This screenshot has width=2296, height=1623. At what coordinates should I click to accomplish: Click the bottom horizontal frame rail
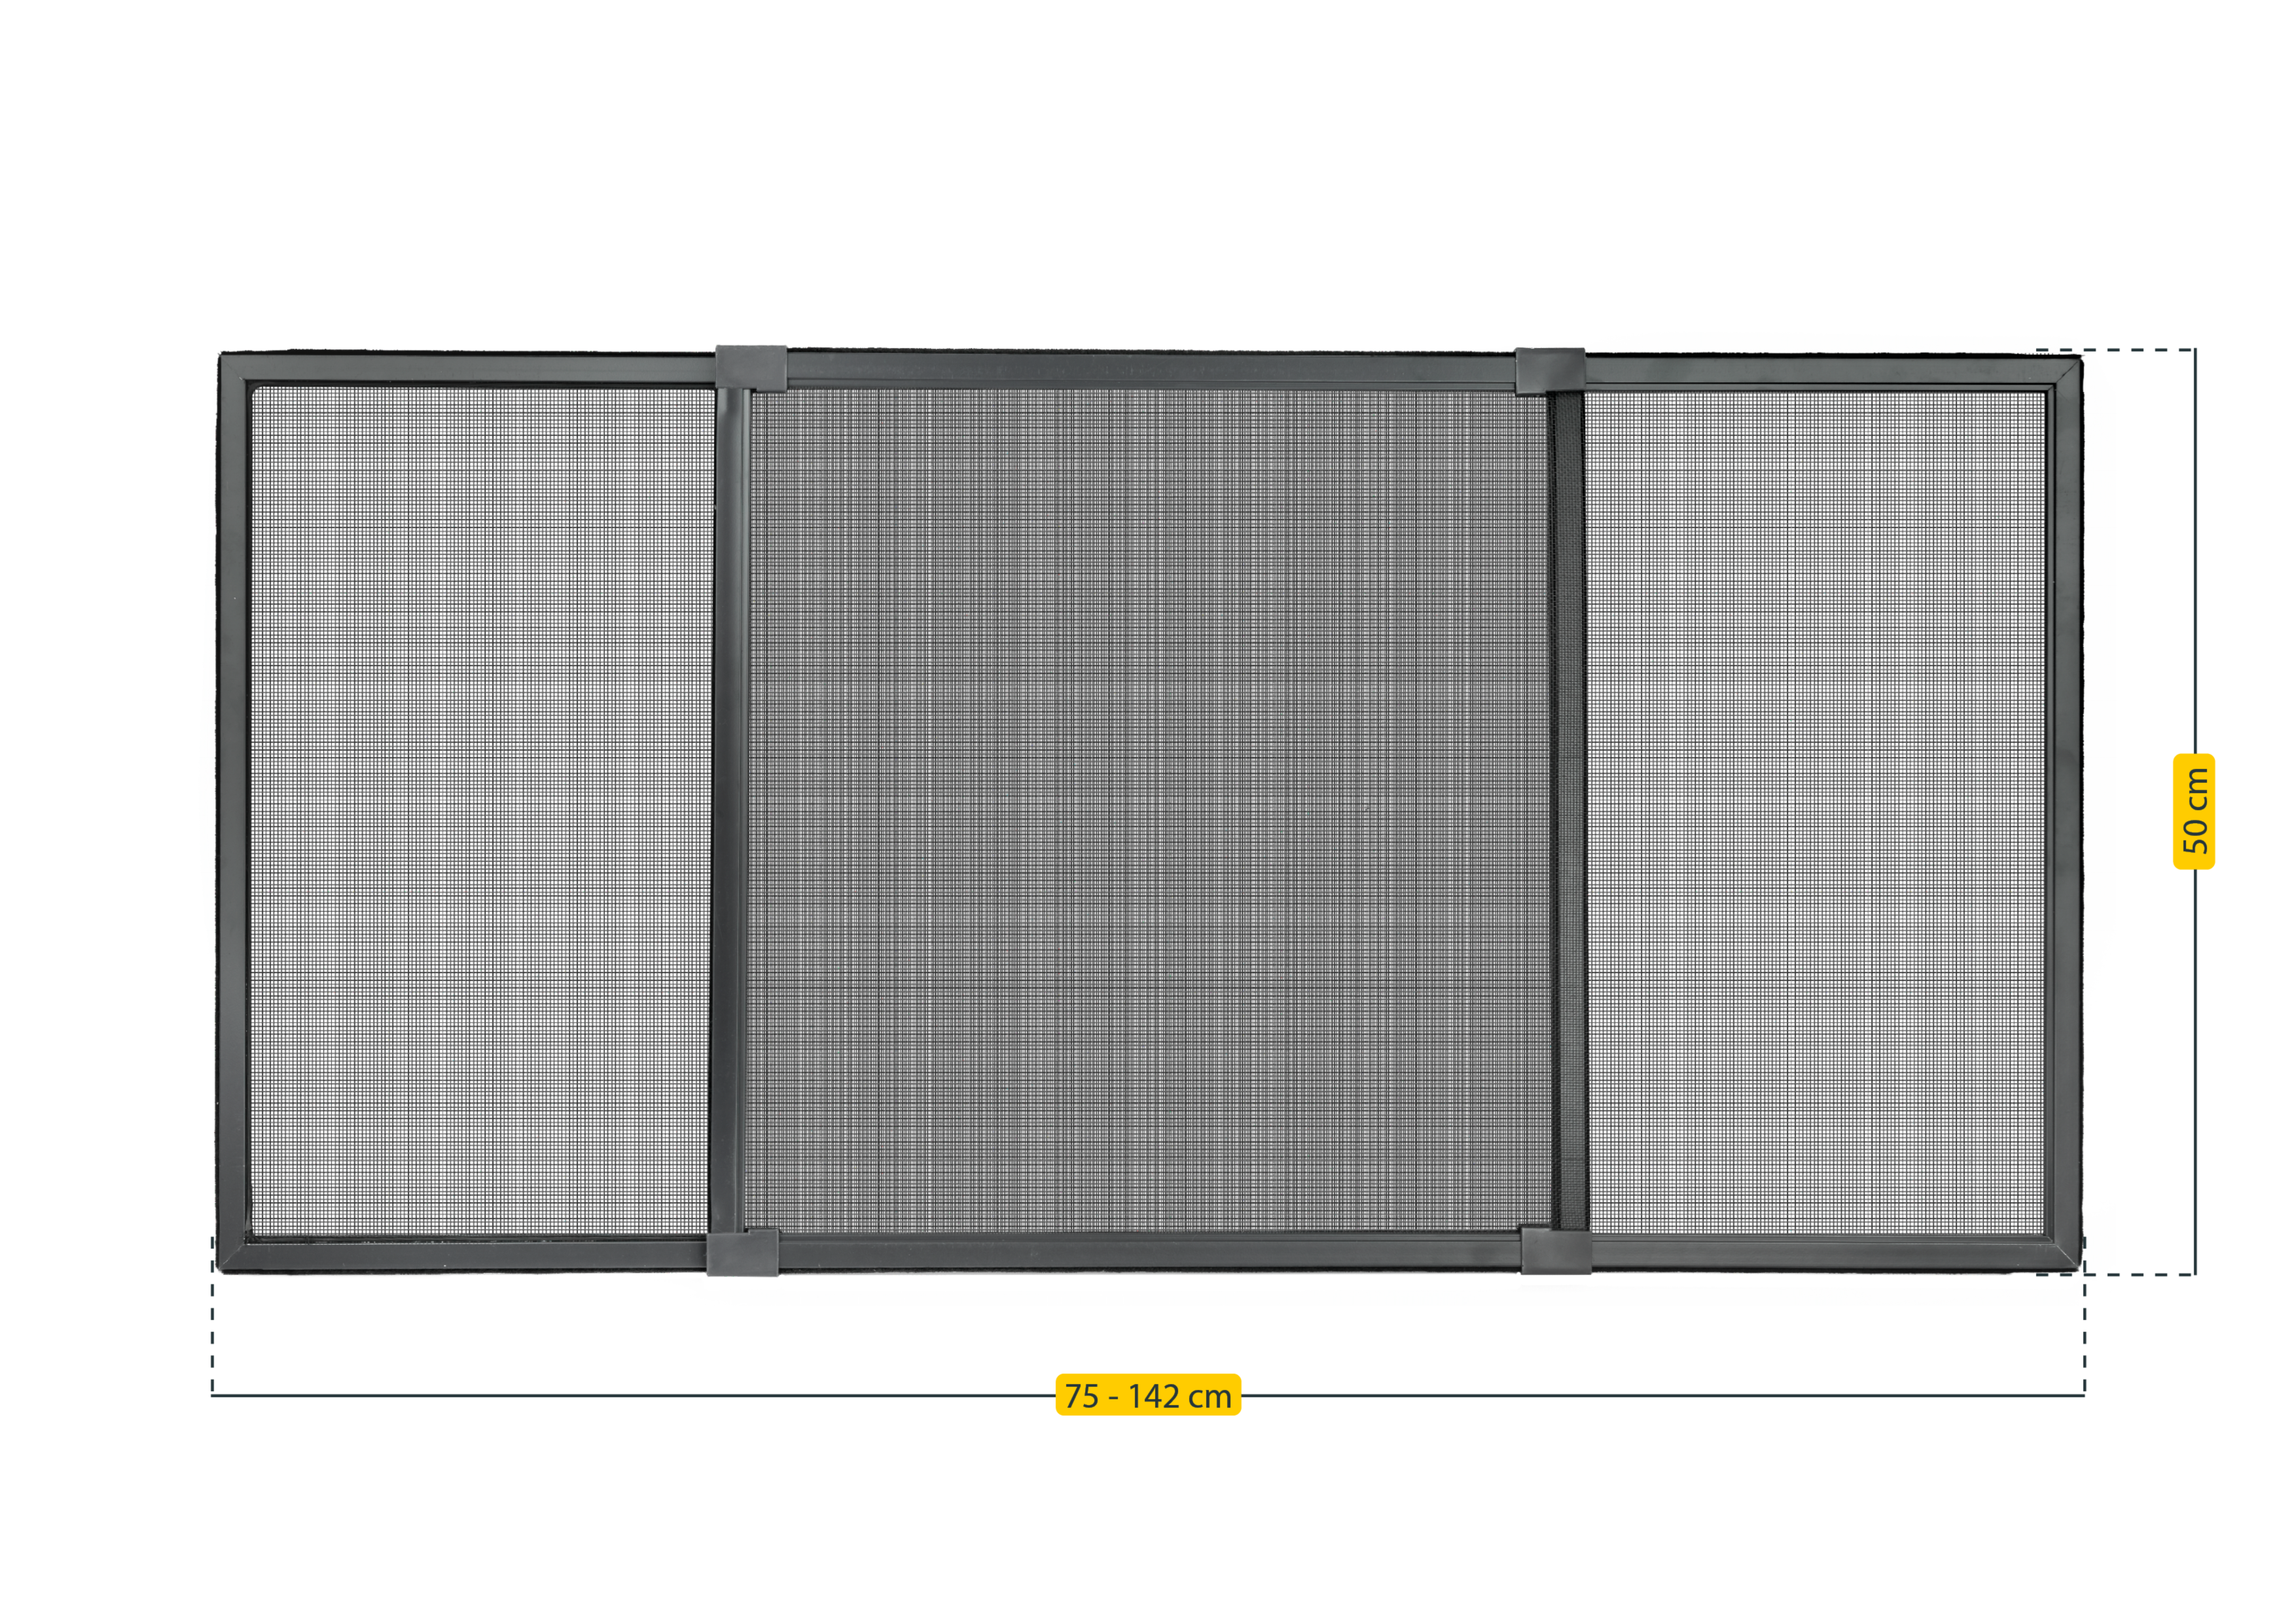[x=1100, y=1255]
